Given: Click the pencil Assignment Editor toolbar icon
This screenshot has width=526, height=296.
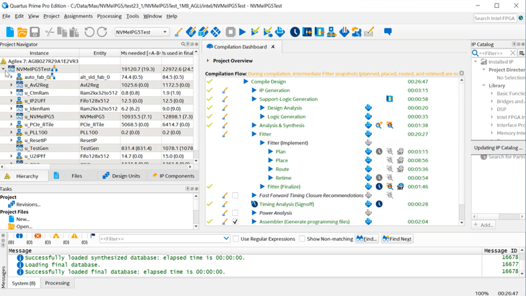Looking at the screenshot, I should (178, 32).
